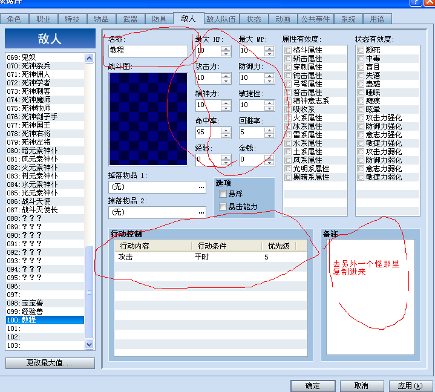This screenshot has width=435, height=392.
Task: Click inside the 备注 notes text area
Action: pos(370,297)
